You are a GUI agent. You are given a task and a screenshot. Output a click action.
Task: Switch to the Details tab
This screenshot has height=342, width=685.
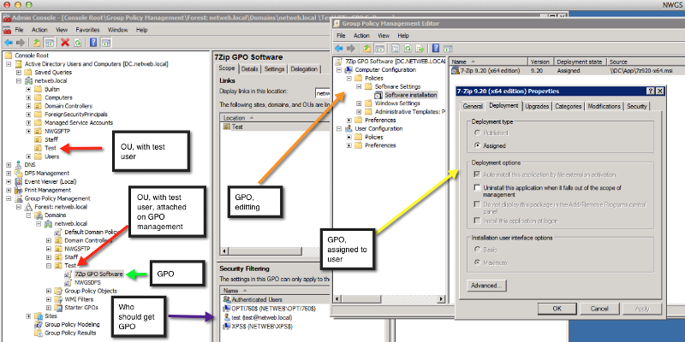pyautogui.click(x=249, y=69)
